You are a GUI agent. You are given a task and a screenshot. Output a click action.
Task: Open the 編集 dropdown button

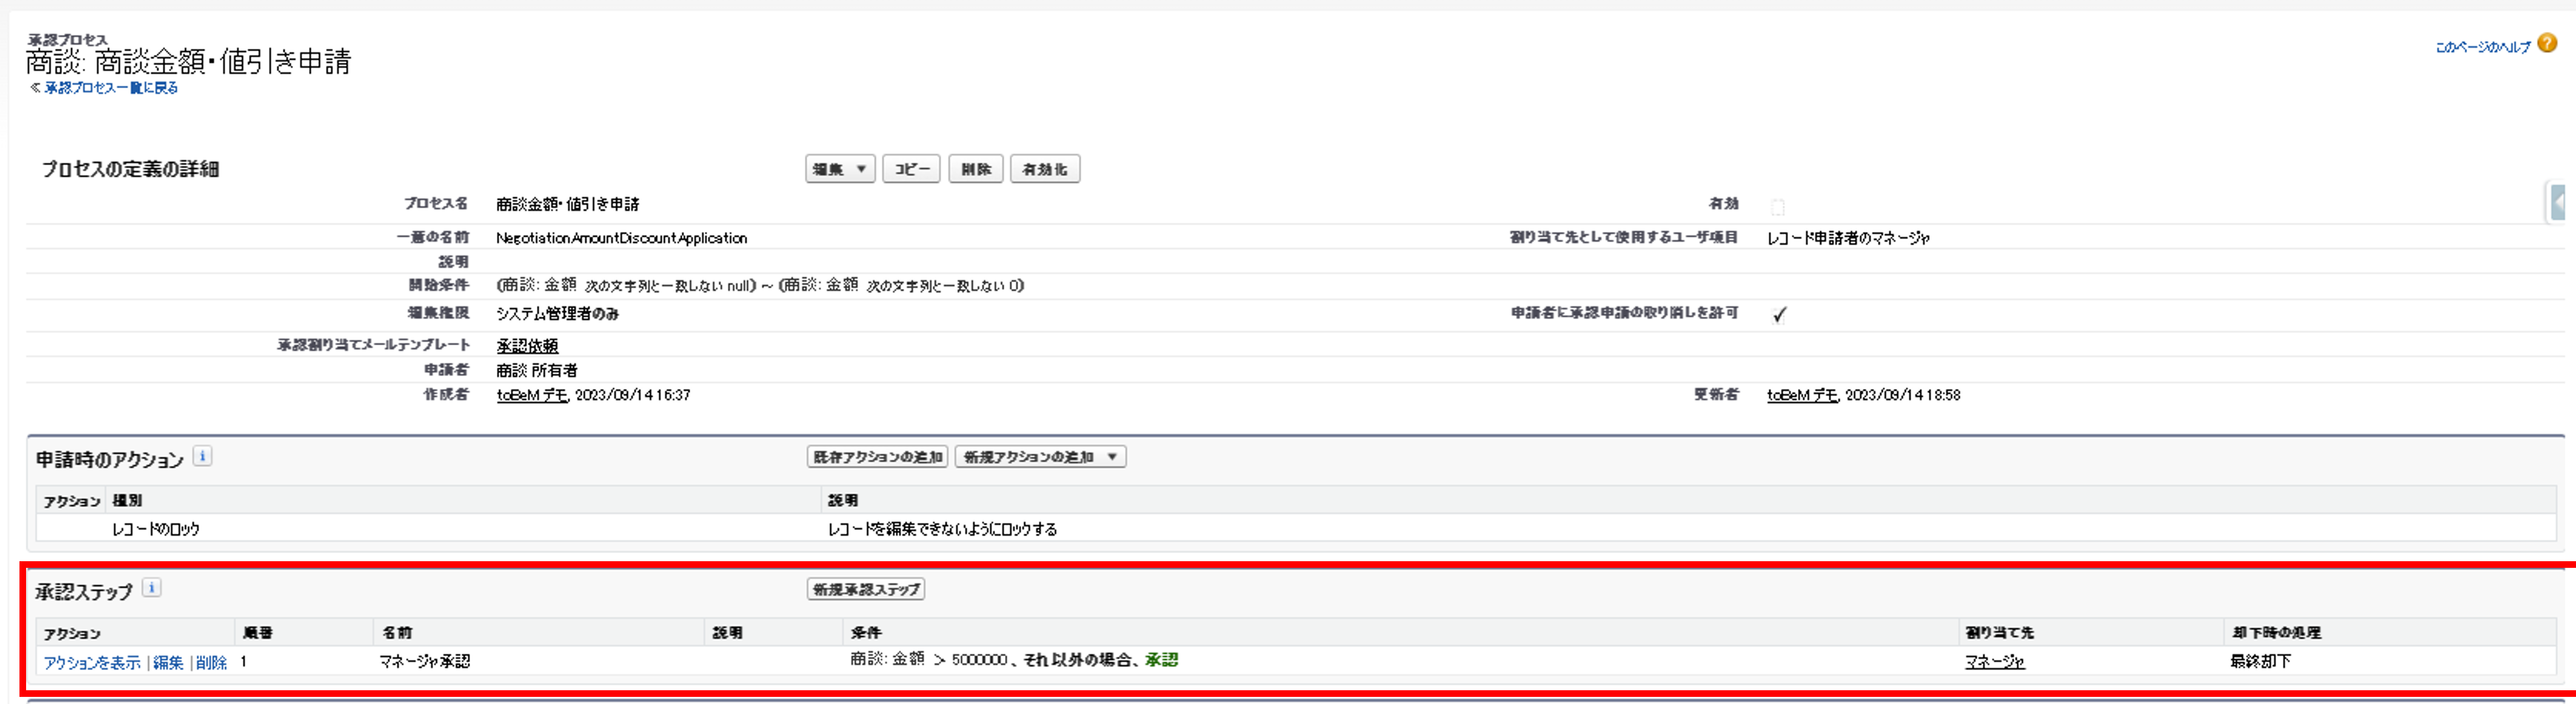coord(840,169)
